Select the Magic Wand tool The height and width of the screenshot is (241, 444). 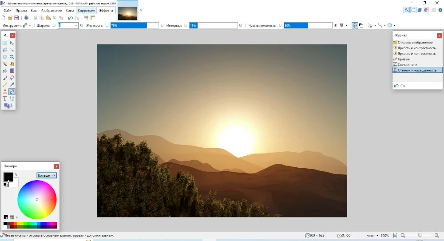(5, 64)
